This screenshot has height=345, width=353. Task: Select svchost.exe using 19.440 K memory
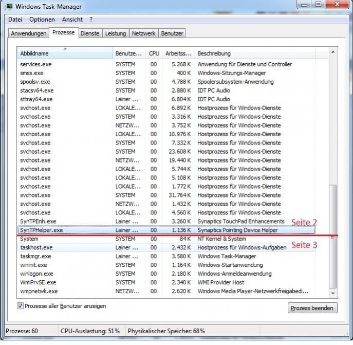tap(166, 160)
